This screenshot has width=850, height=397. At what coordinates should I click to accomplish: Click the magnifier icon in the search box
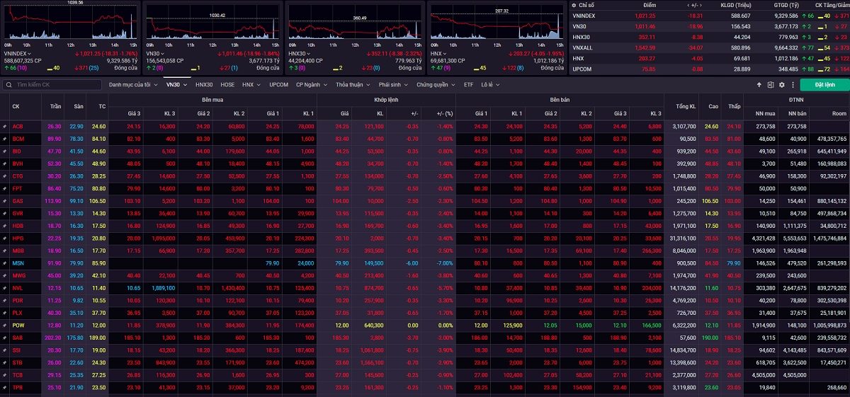[9, 84]
